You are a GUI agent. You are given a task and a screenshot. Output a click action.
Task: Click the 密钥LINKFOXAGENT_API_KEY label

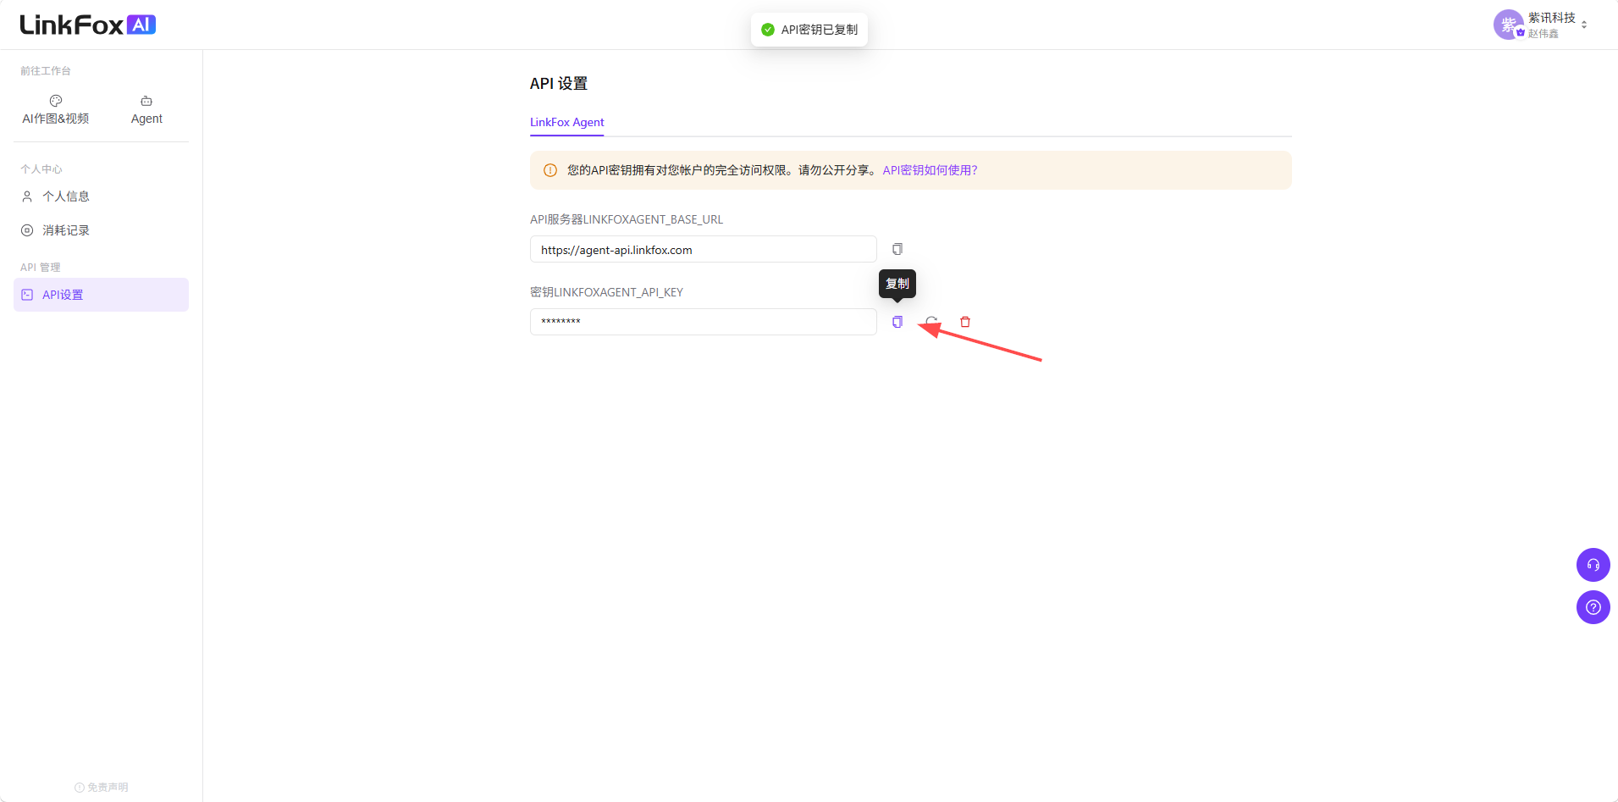606,292
